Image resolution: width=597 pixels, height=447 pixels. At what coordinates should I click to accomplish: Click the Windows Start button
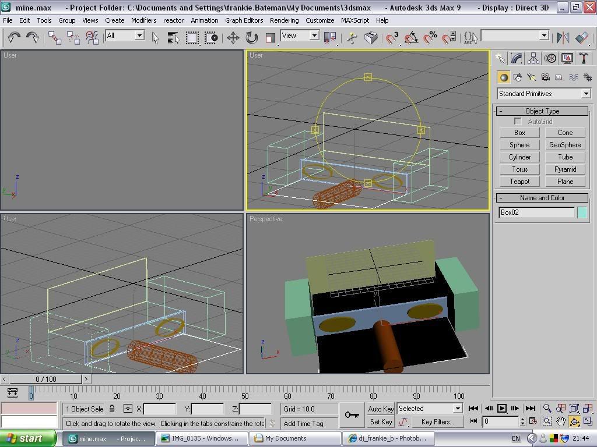(x=29, y=439)
